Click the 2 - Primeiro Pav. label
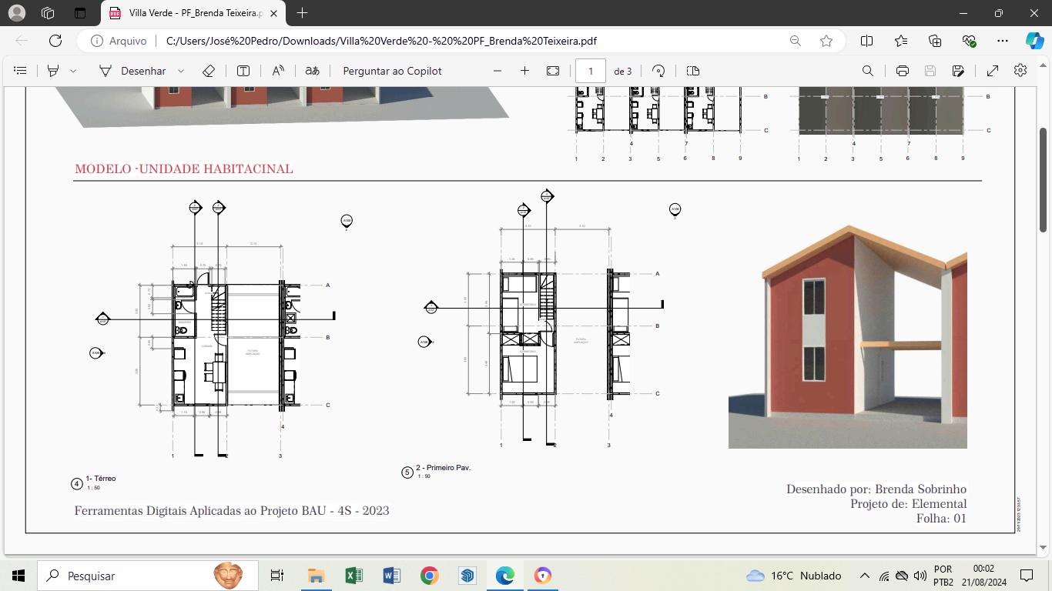This screenshot has width=1052, height=591. coord(443,468)
